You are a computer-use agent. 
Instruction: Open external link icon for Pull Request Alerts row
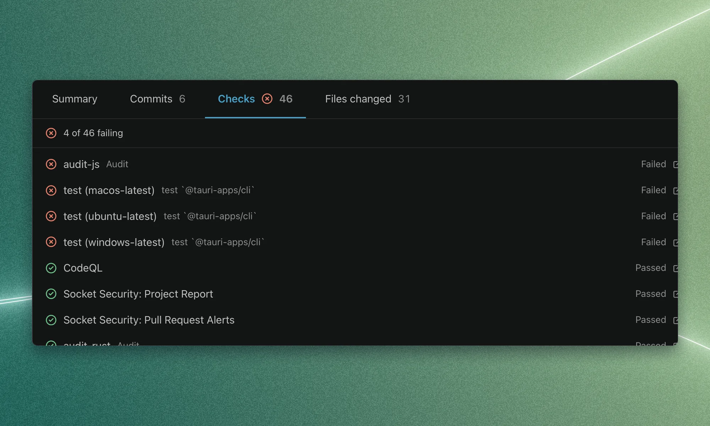pyautogui.click(x=676, y=320)
